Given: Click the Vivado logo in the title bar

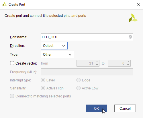Looking at the screenshot, I should click(x=5, y=4).
